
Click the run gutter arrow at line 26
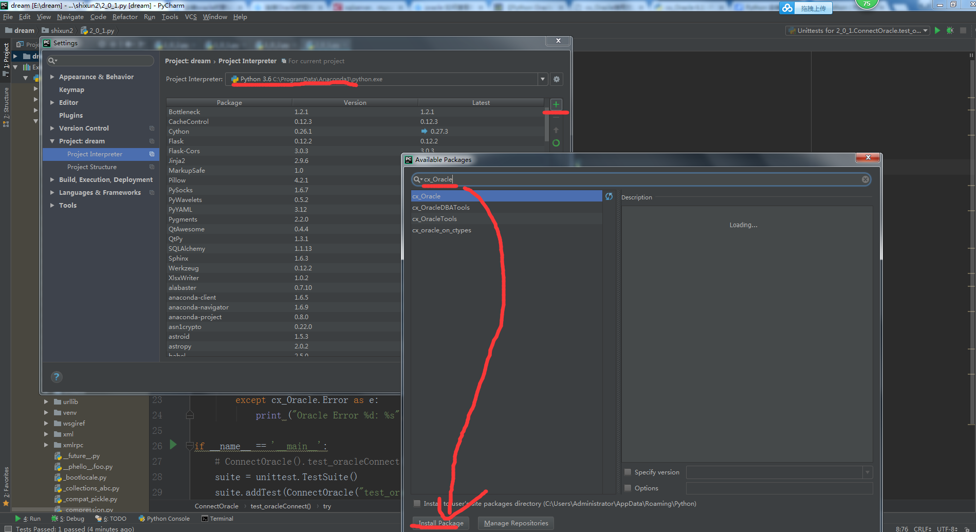pos(173,445)
